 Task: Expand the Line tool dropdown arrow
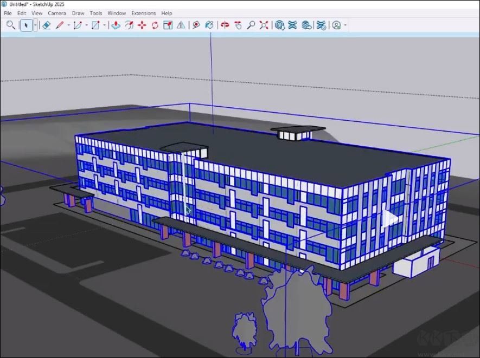(68, 25)
